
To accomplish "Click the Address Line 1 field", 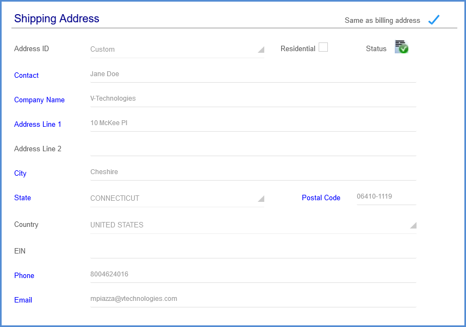I will pos(253,124).
